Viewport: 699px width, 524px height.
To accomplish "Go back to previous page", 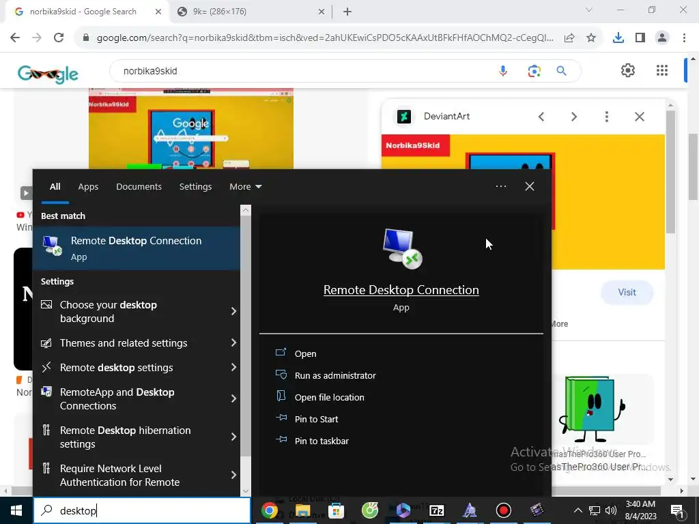I will click(15, 38).
